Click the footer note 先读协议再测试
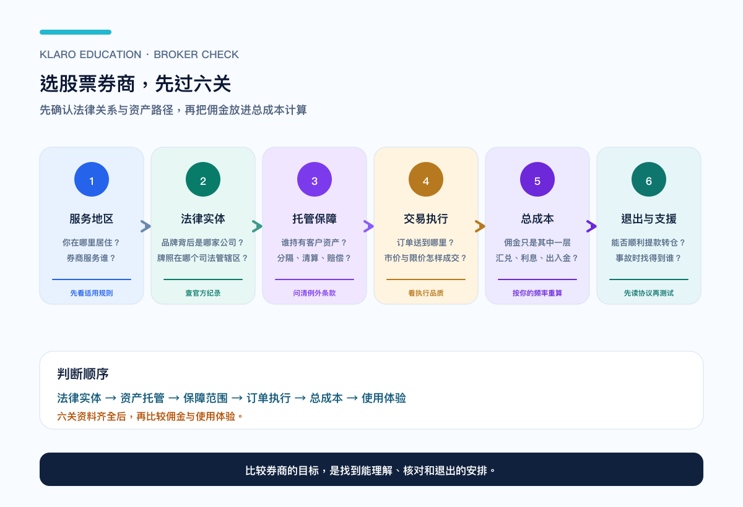 click(x=649, y=293)
